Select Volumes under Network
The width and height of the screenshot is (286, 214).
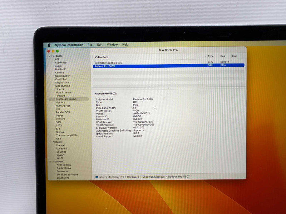(61, 152)
